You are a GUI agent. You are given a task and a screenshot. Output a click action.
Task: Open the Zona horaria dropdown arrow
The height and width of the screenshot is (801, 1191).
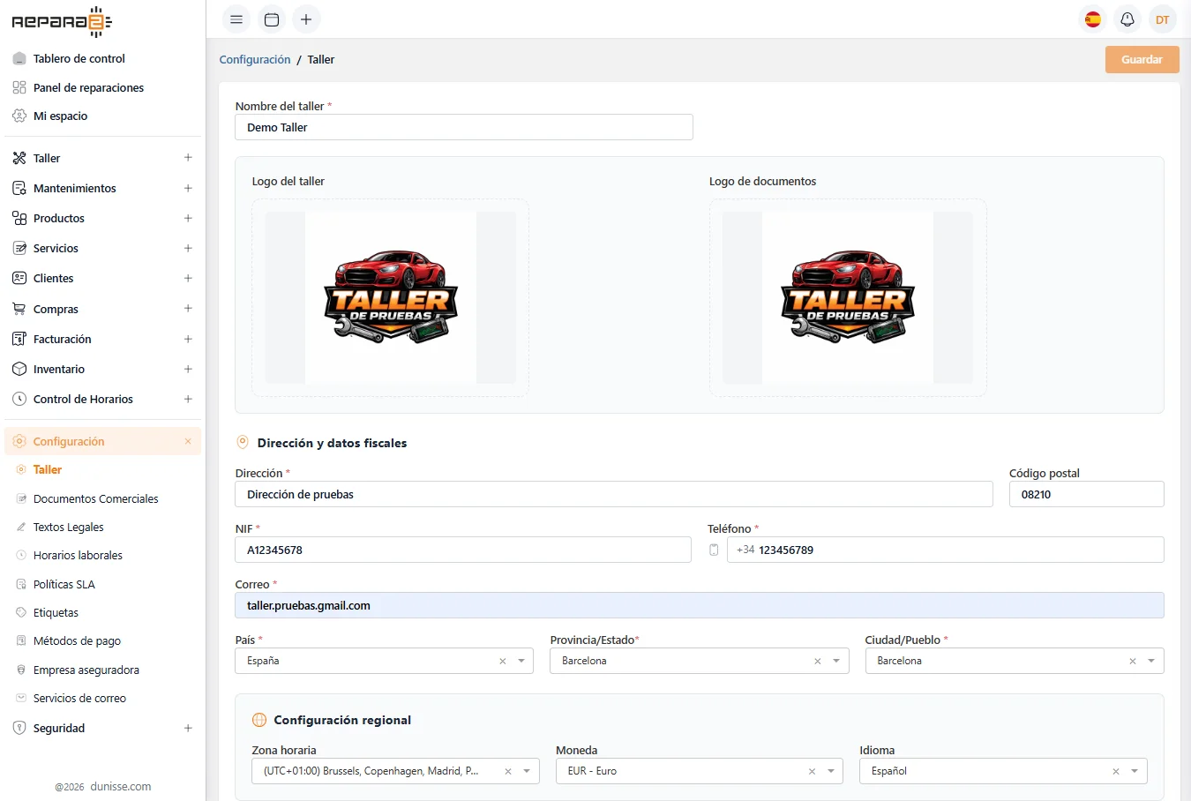point(527,771)
